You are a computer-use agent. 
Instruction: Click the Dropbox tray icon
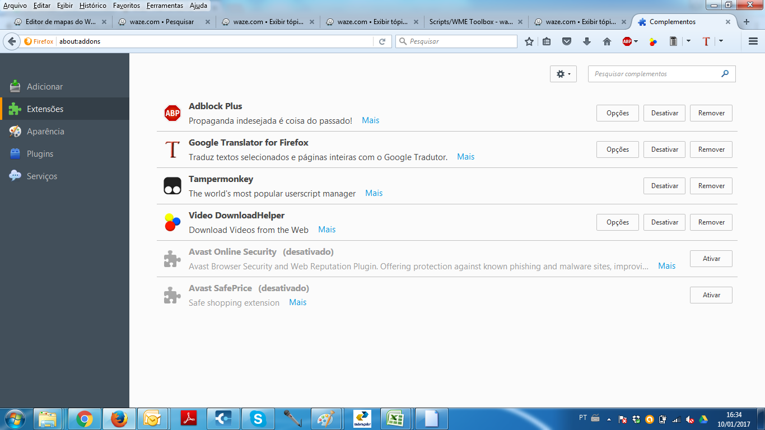coord(636,419)
